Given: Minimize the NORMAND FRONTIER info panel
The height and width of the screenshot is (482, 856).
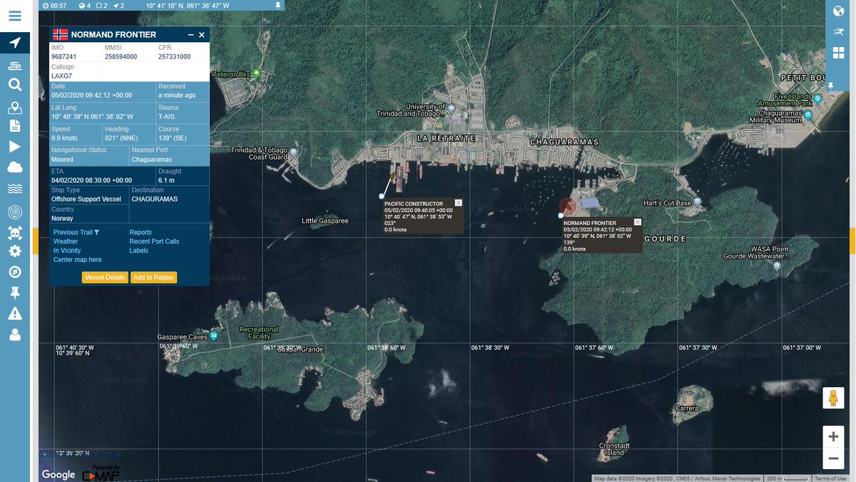Looking at the screenshot, I should (x=191, y=35).
